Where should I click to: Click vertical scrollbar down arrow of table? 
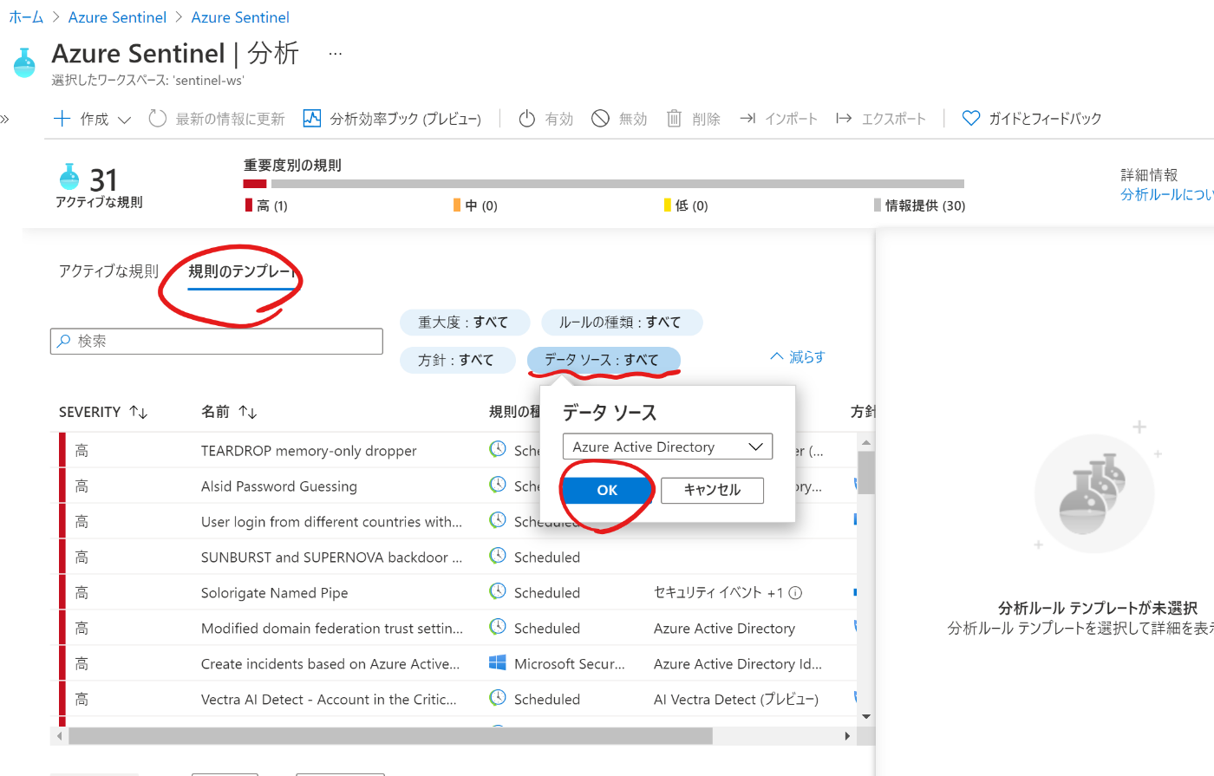pyautogui.click(x=865, y=717)
